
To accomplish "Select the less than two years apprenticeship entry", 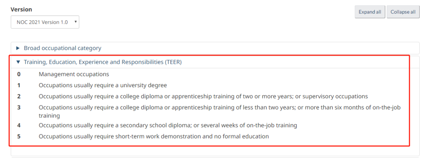I will 219,111.
